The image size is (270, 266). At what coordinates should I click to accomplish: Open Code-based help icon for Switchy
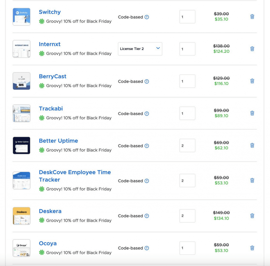pyautogui.click(x=147, y=17)
